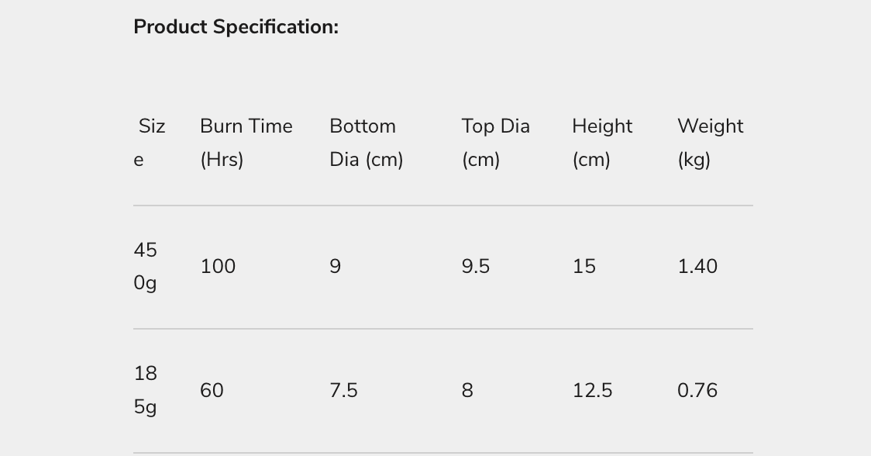Click the Bottom Dia (cm) header

pyautogui.click(x=366, y=143)
